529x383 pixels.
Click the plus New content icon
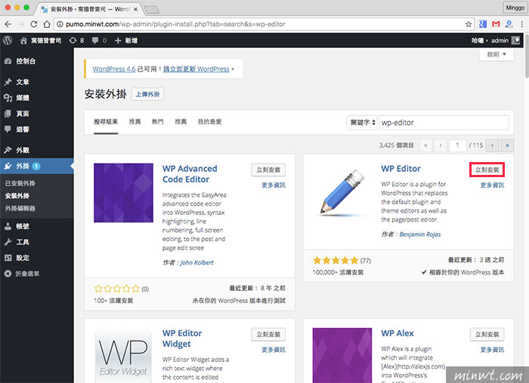click(118, 41)
